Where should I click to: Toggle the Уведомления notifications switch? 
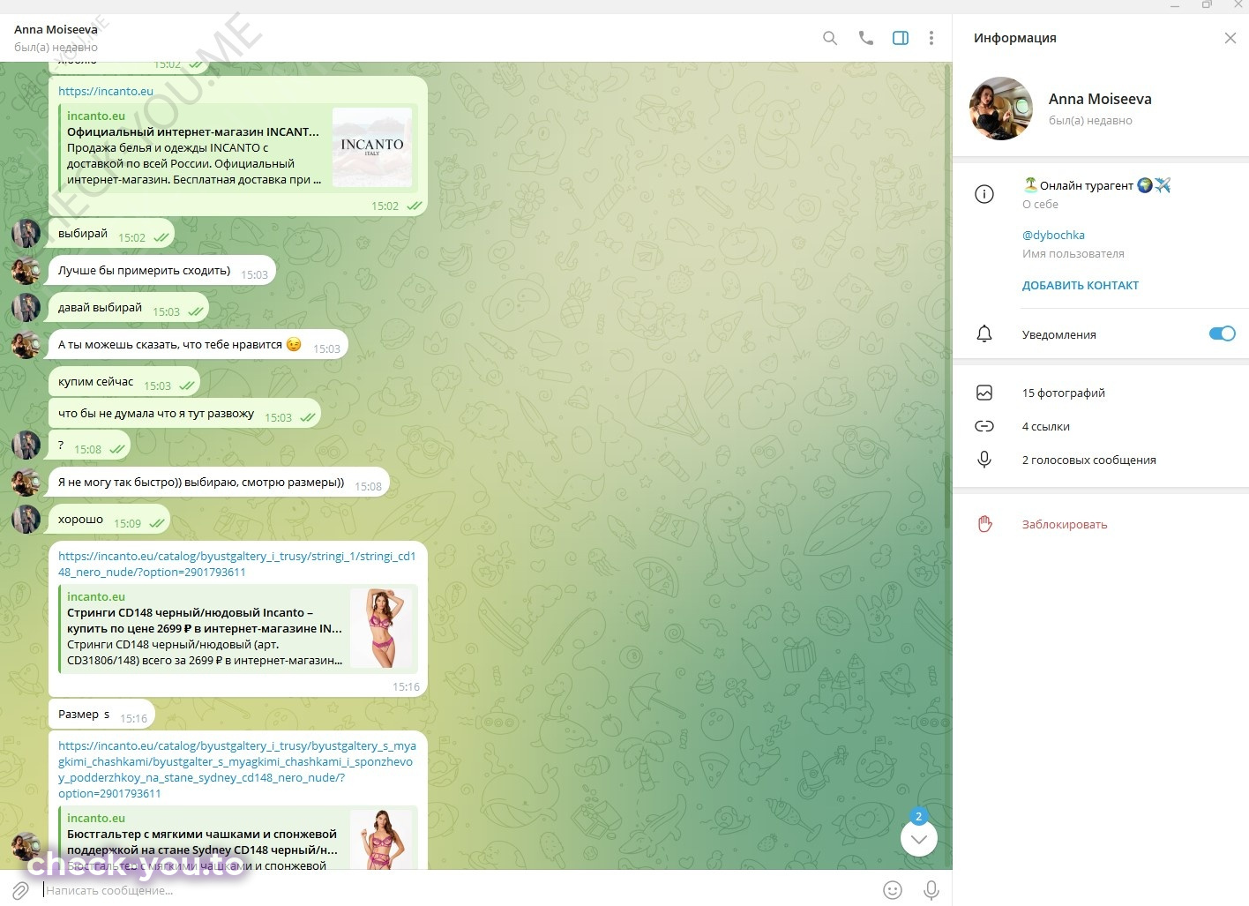point(1222,333)
